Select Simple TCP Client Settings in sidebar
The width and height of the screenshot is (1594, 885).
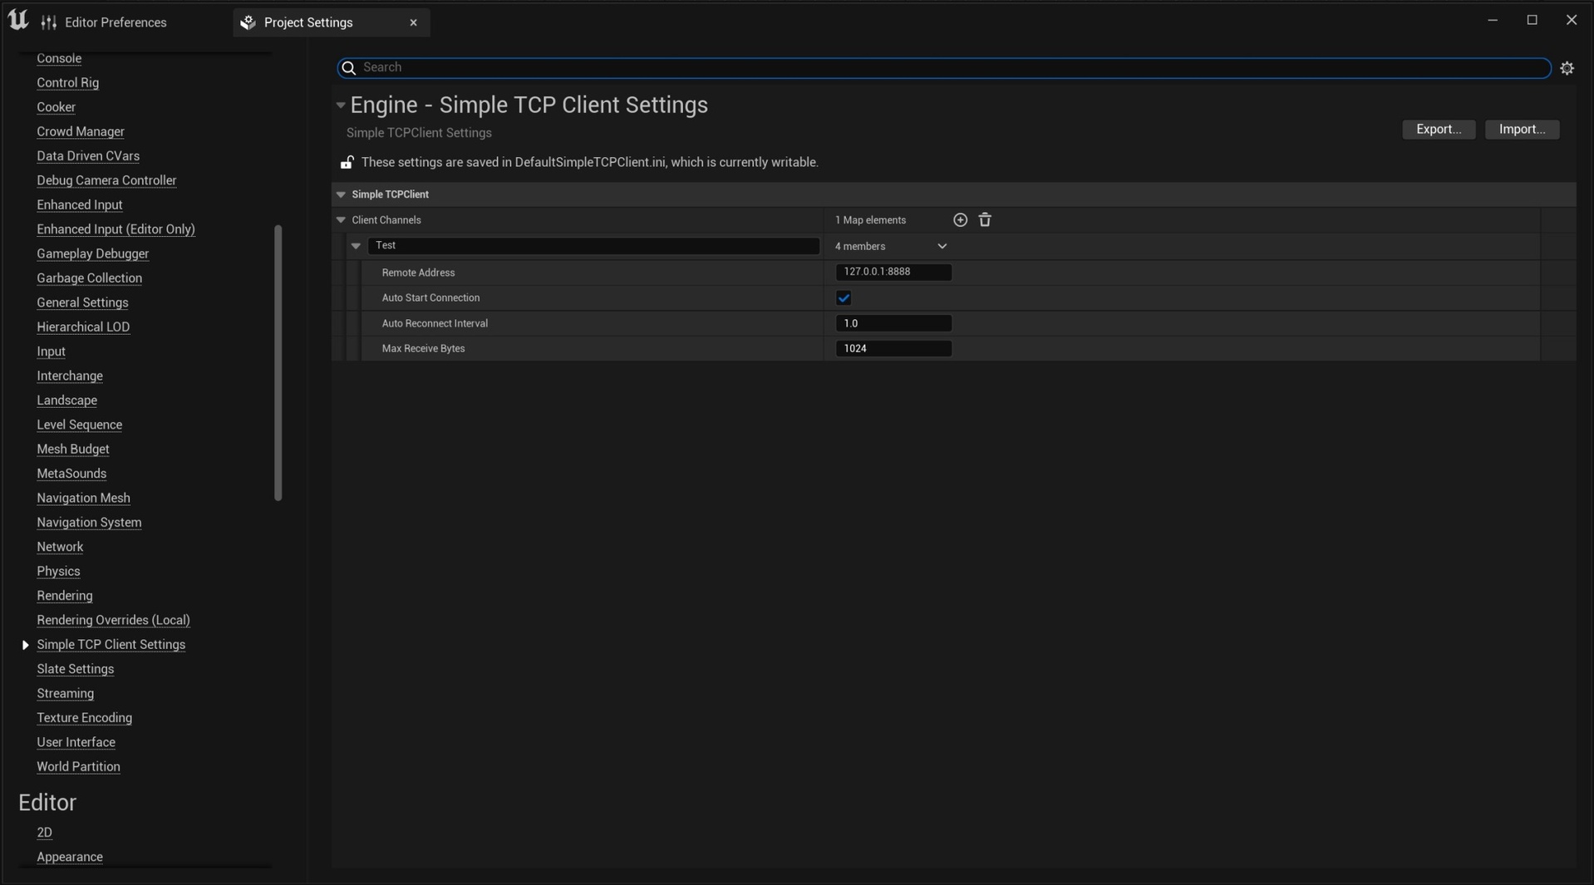point(111,645)
